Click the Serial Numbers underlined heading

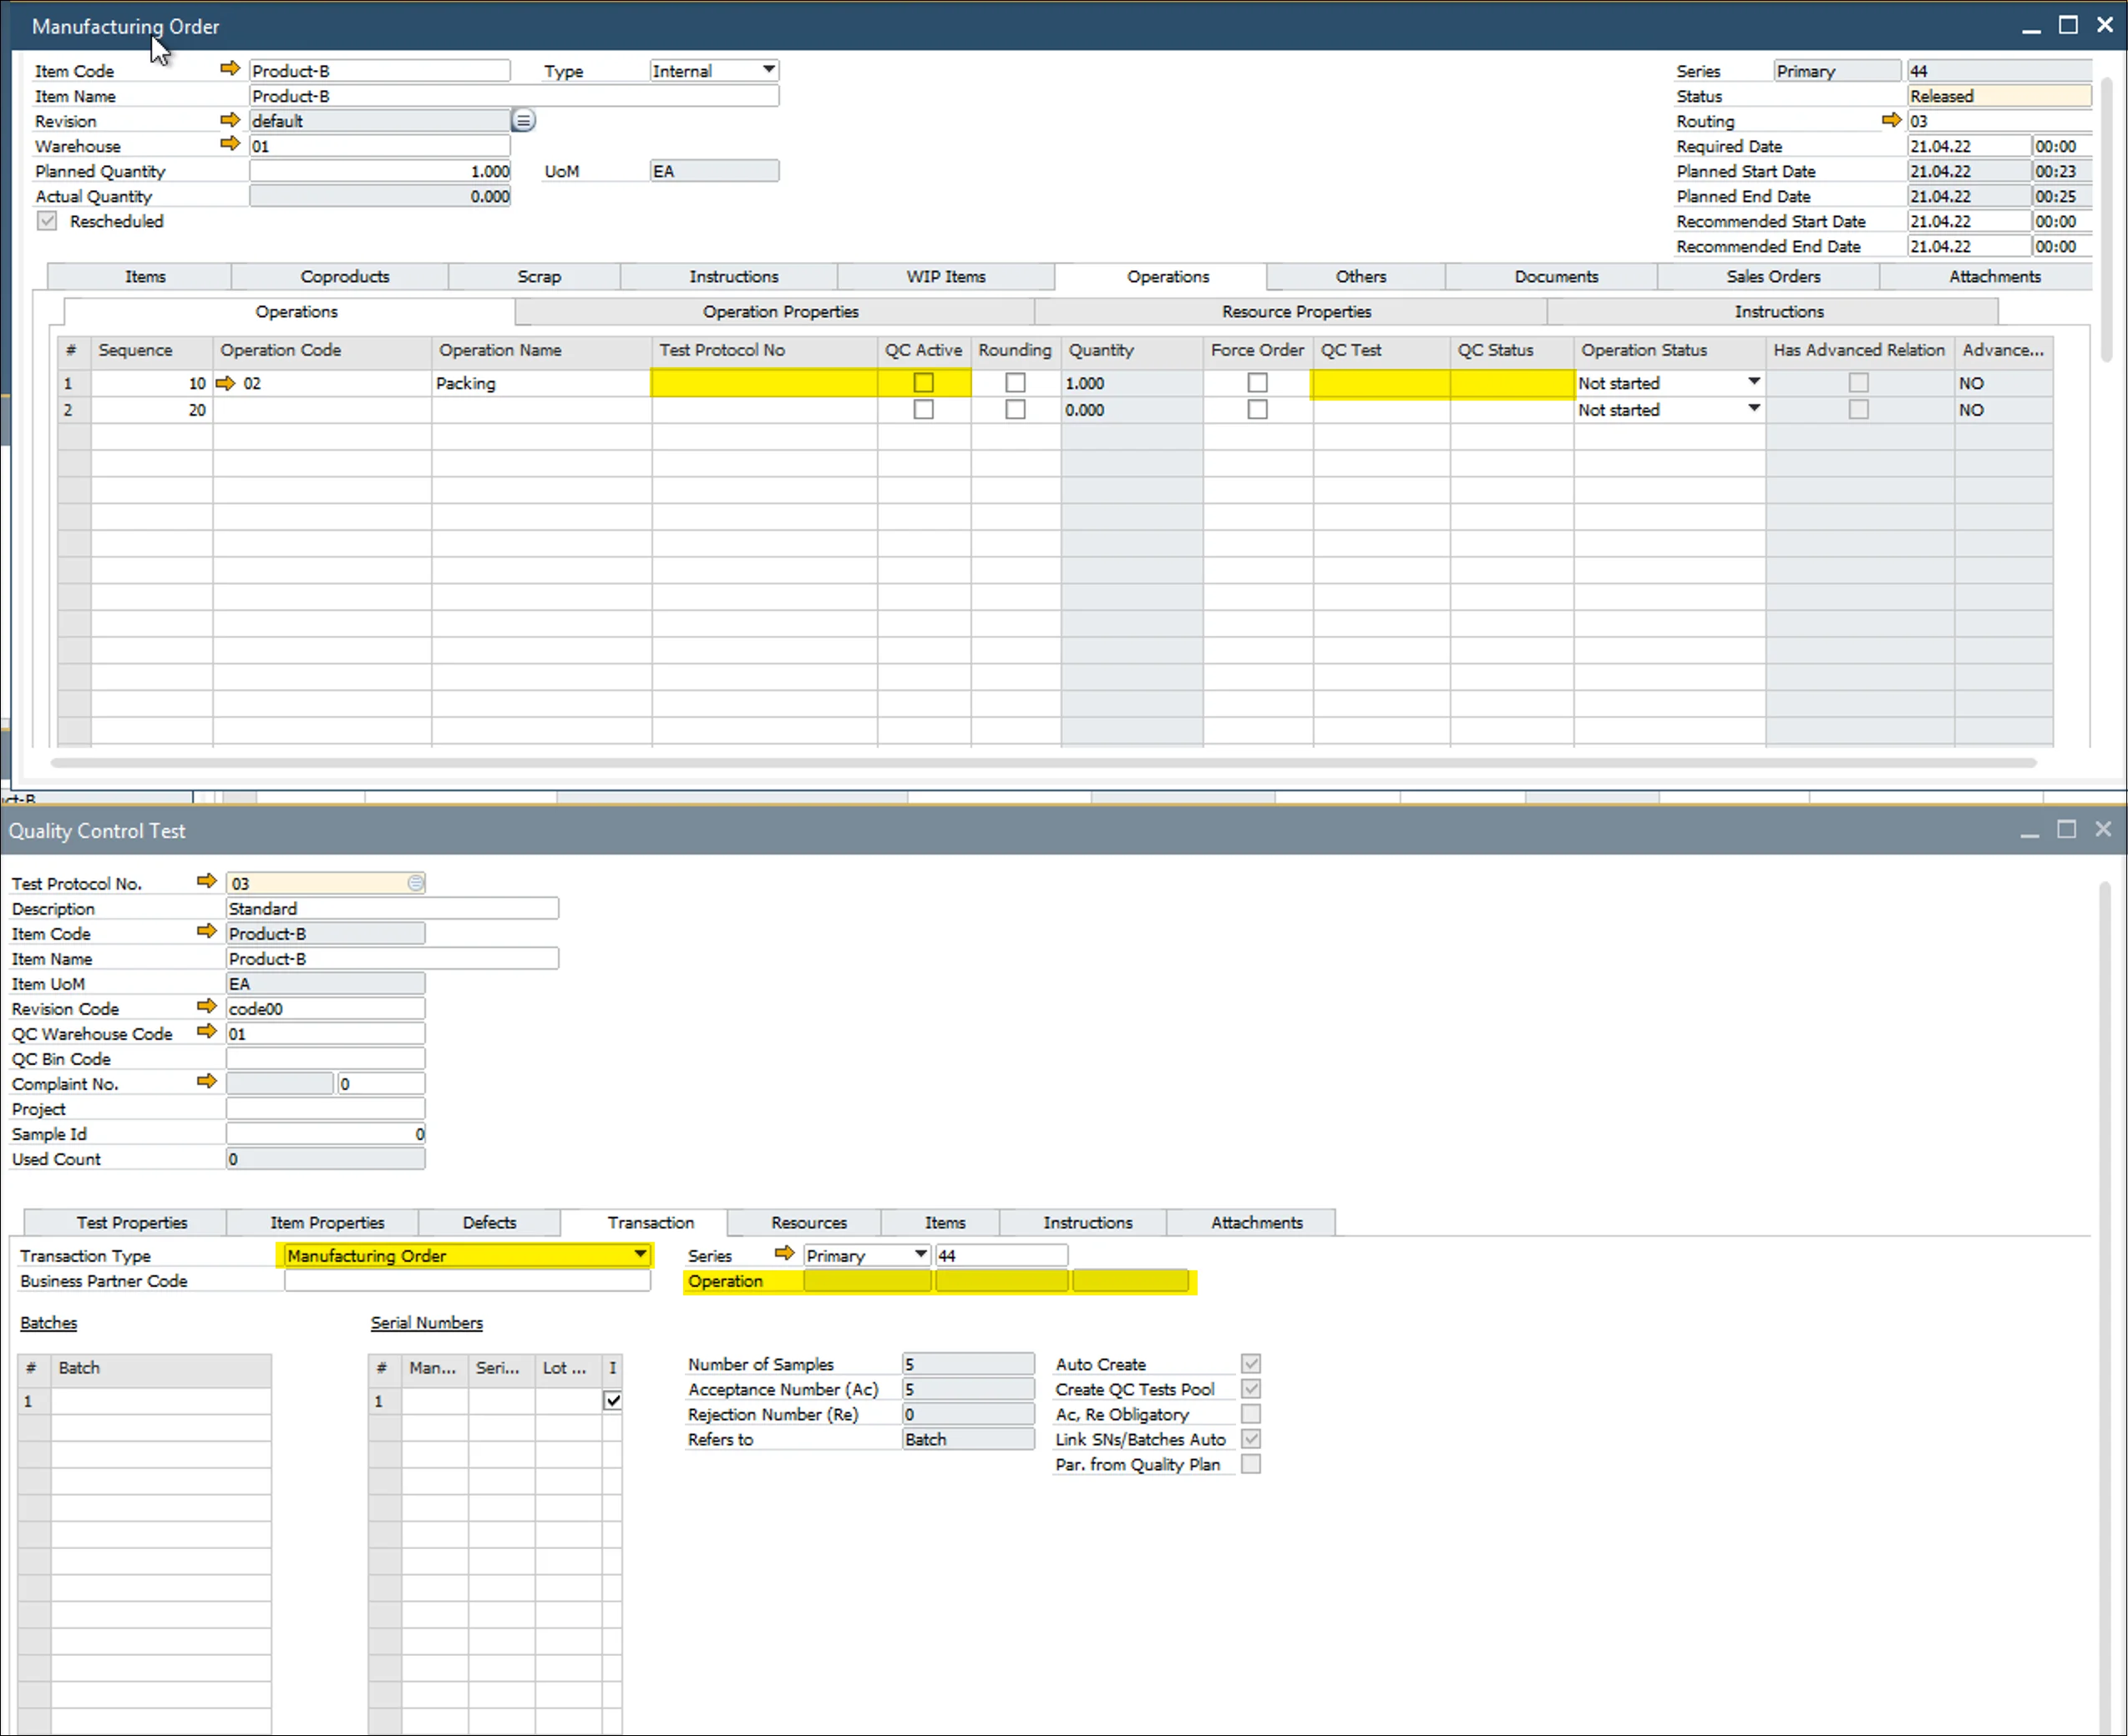(x=426, y=1322)
